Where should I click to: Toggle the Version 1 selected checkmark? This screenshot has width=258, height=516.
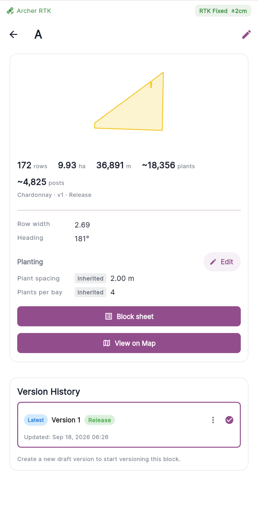(x=229, y=420)
